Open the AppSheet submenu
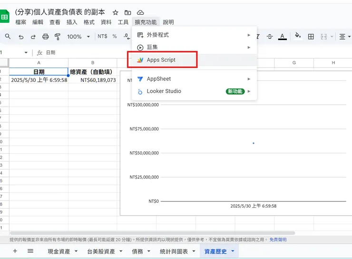Image resolution: width=352 pixels, height=259 pixels. click(x=195, y=79)
